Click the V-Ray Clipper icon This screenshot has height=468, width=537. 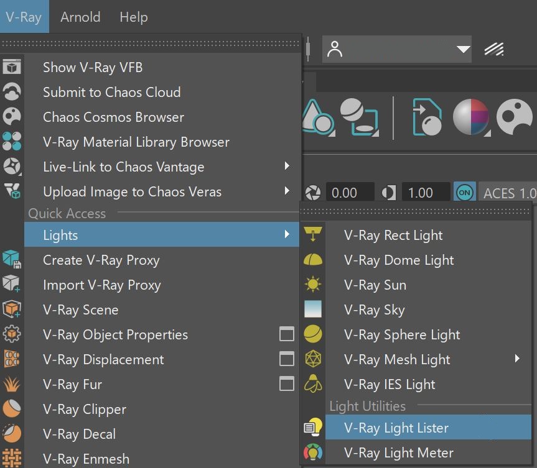coord(12,408)
